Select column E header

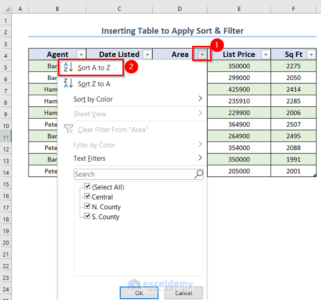click(x=239, y=9)
